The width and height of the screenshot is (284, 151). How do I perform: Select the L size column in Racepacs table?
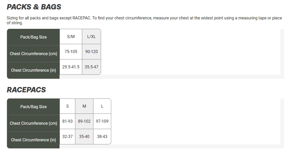point(102,106)
